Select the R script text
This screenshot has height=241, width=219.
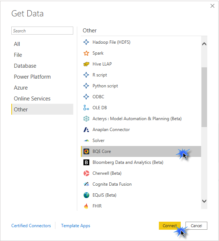click(x=99, y=75)
